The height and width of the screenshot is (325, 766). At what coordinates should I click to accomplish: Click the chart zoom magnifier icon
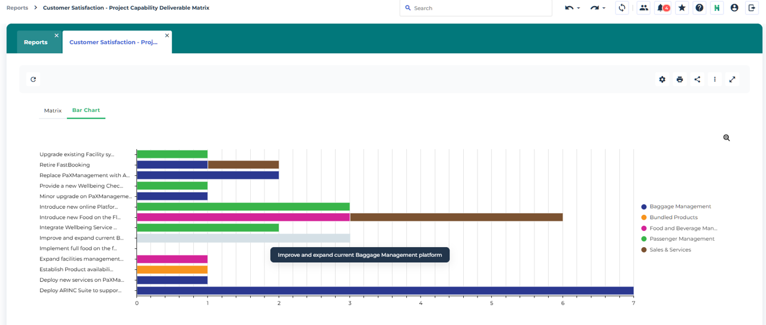pos(727,138)
